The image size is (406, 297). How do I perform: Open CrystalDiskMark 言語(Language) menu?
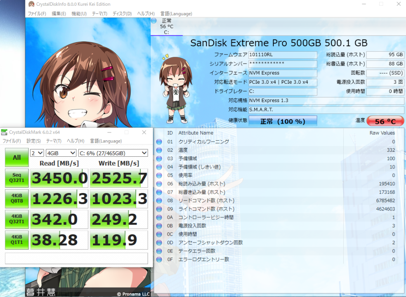tap(106, 141)
